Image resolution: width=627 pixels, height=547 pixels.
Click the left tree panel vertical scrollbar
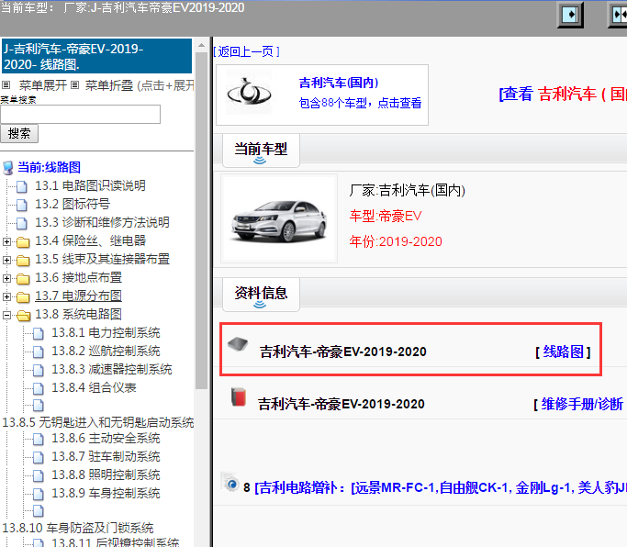(202, 220)
